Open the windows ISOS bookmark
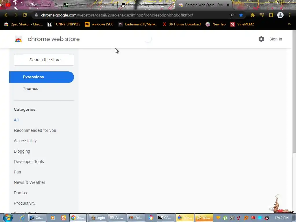Viewport: 296px width, 222px height. click(99, 24)
